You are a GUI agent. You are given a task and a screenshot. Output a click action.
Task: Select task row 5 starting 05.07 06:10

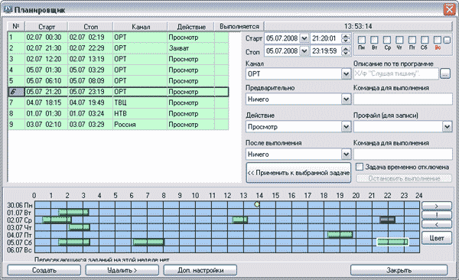click(x=119, y=81)
